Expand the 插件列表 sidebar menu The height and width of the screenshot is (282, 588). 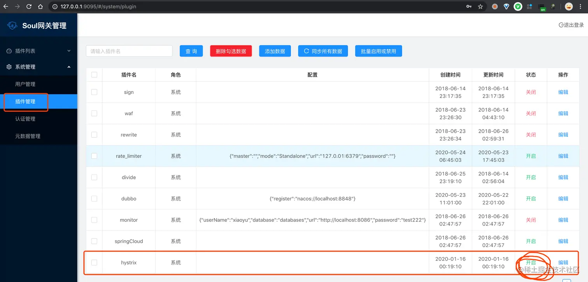click(39, 51)
